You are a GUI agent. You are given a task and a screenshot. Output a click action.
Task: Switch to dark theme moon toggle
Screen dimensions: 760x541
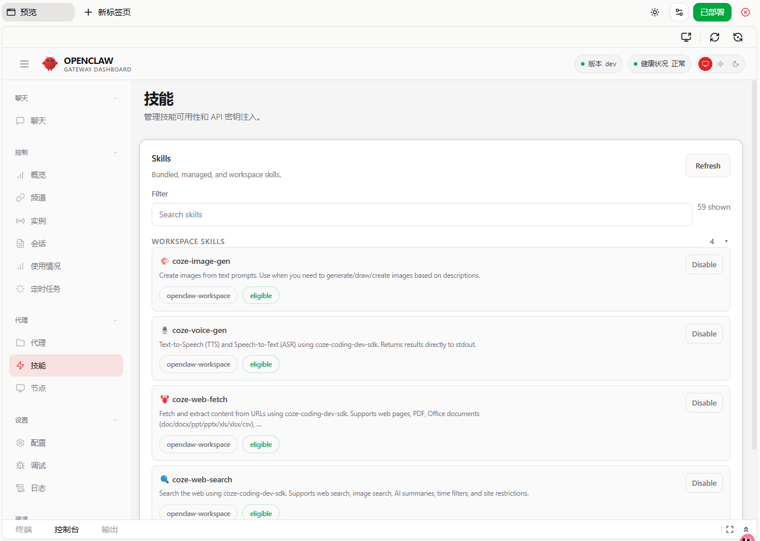(x=736, y=64)
